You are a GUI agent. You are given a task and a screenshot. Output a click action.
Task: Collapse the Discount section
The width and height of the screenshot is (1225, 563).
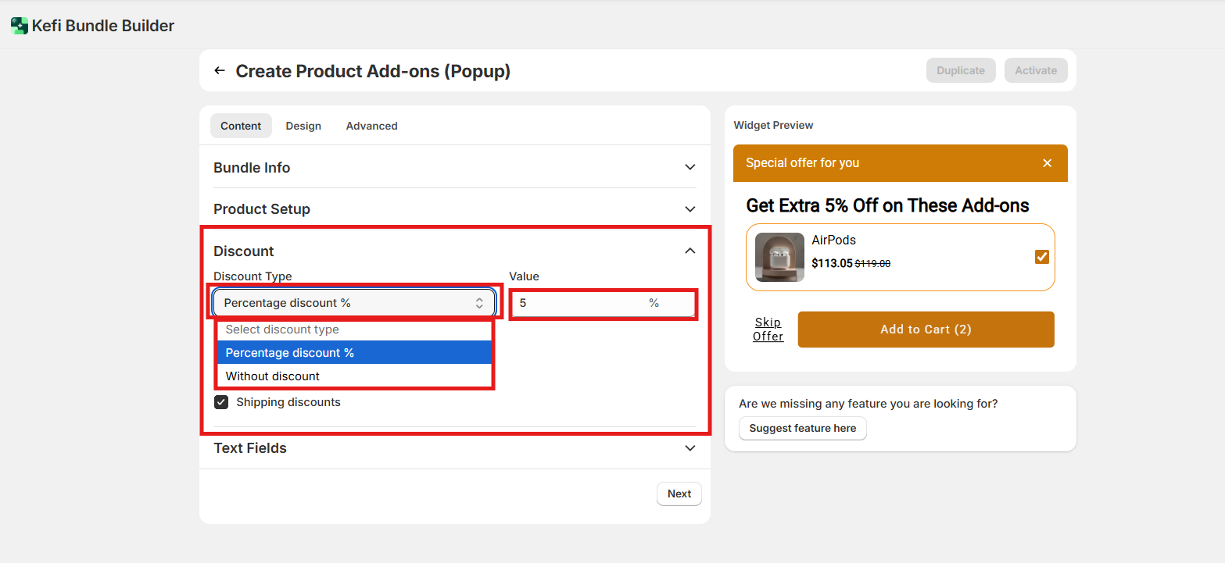pos(690,251)
